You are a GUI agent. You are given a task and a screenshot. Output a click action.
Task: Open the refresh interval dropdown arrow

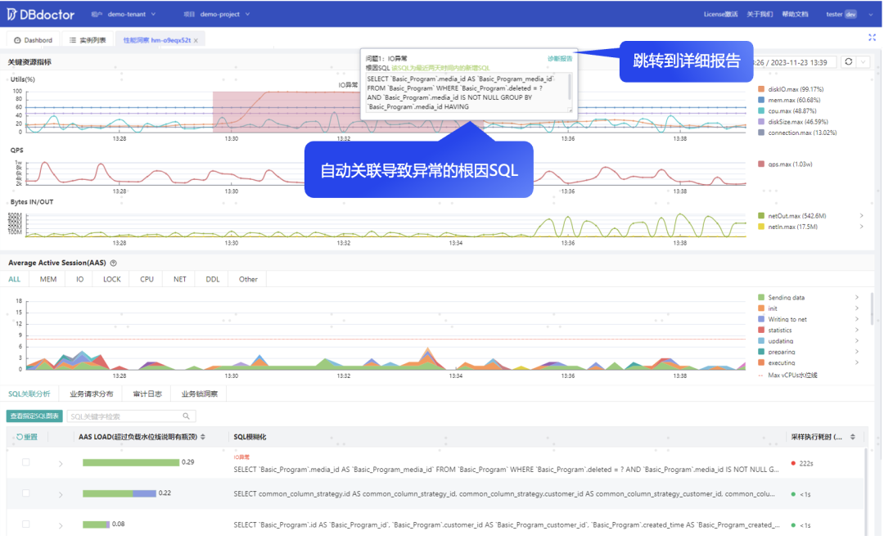click(x=864, y=62)
